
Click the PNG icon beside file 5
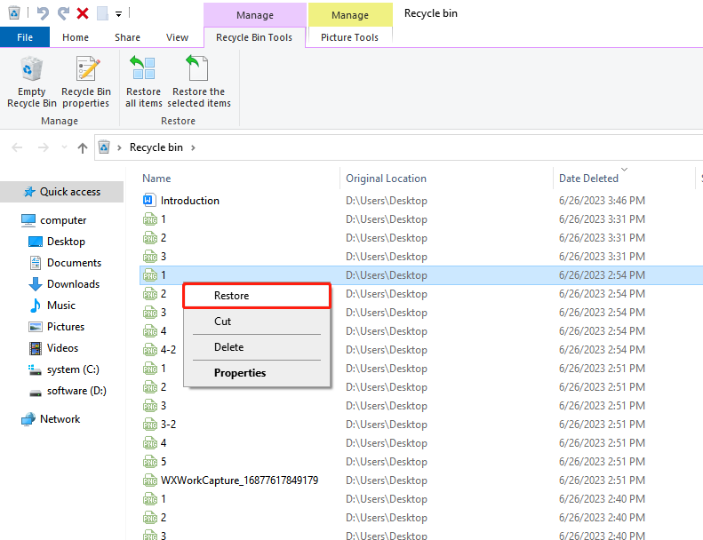point(149,462)
